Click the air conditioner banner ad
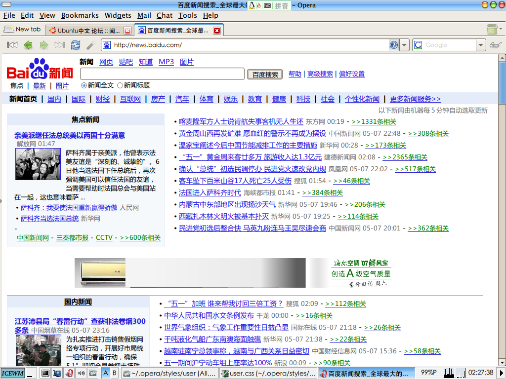The image size is (506, 379). (x=233, y=272)
